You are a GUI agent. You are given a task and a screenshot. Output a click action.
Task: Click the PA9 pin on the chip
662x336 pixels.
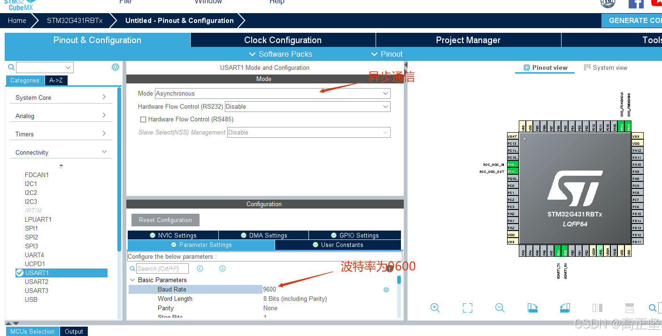(x=637, y=172)
